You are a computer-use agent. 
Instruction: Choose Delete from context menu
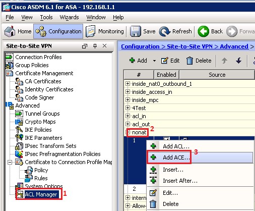(x=200, y=204)
